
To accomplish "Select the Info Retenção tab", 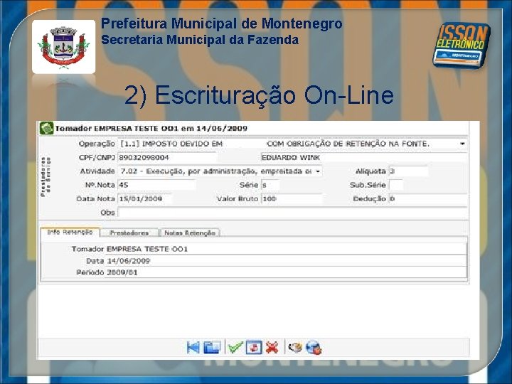I will [x=70, y=232].
